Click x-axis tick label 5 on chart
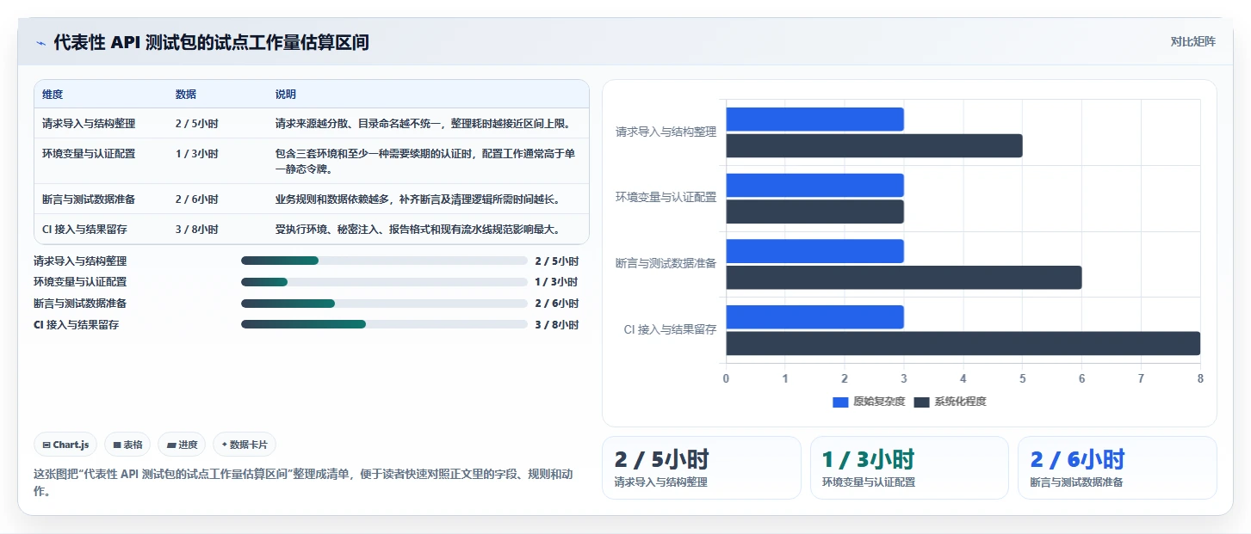Viewport: 1251px width, 534px height. point(1022,378)
